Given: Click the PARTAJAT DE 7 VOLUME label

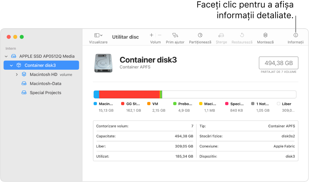Looking at the screenshot, I should (x=279, y=72).
